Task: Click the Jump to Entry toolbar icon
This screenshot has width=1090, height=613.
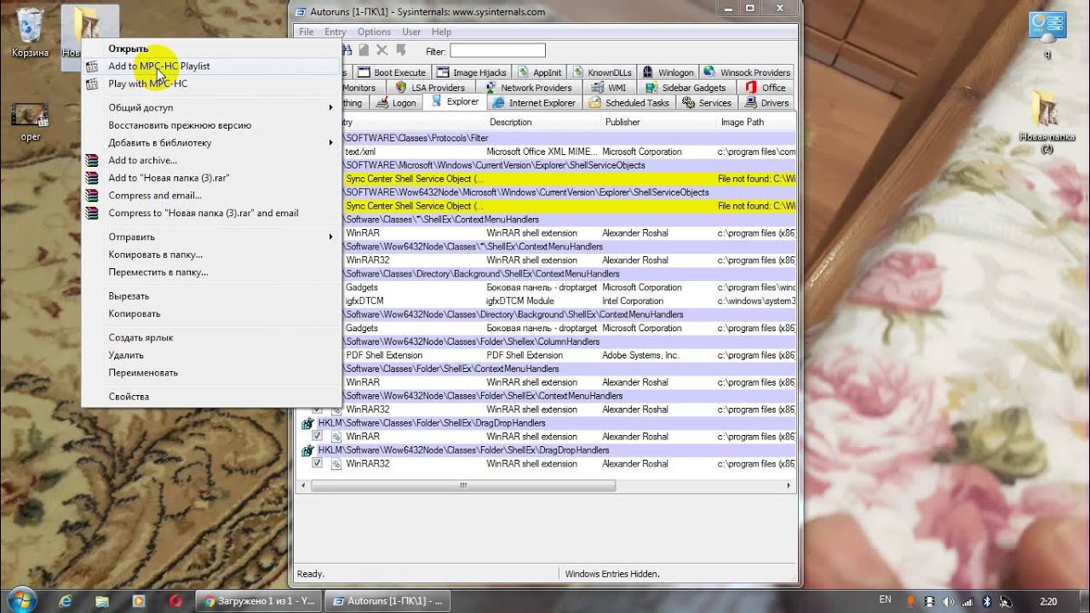Action: [x=400, y=51]
